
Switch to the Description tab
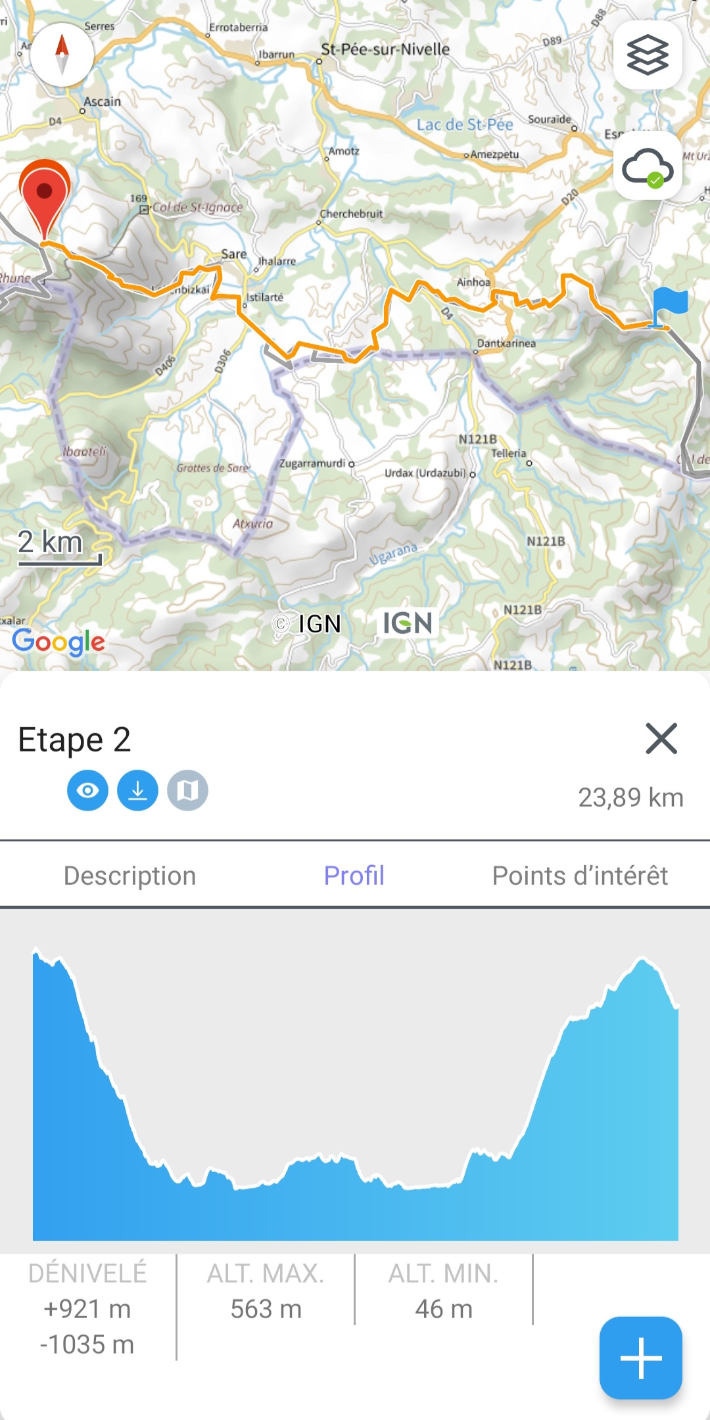tap(130, 876)
